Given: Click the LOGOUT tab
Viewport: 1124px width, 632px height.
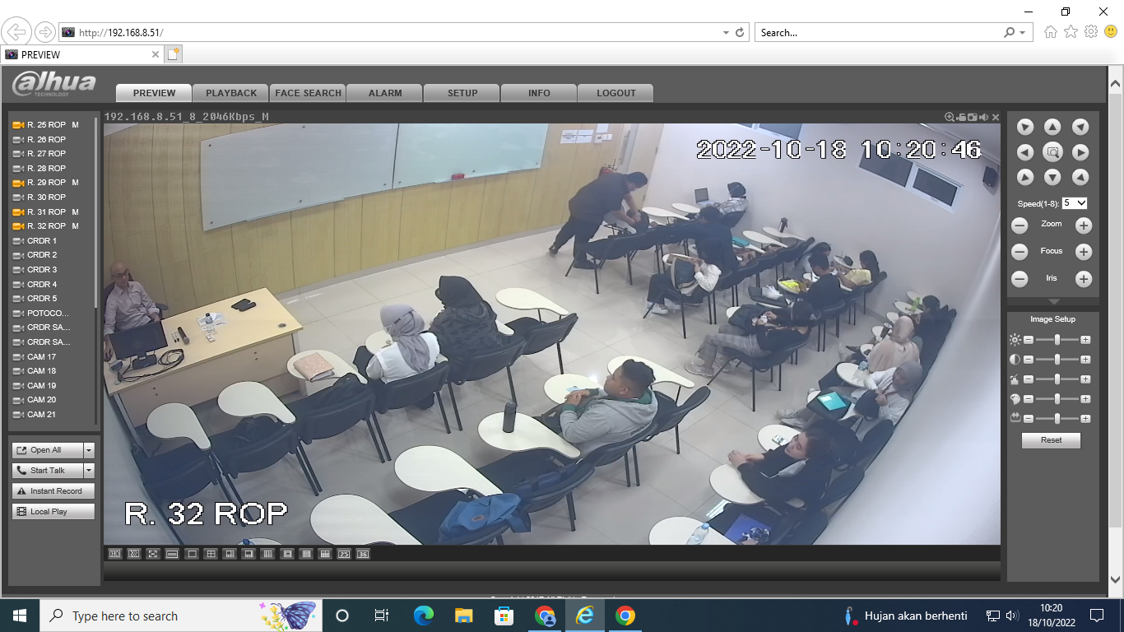Looking at the screenshot, I should (616, 93).
